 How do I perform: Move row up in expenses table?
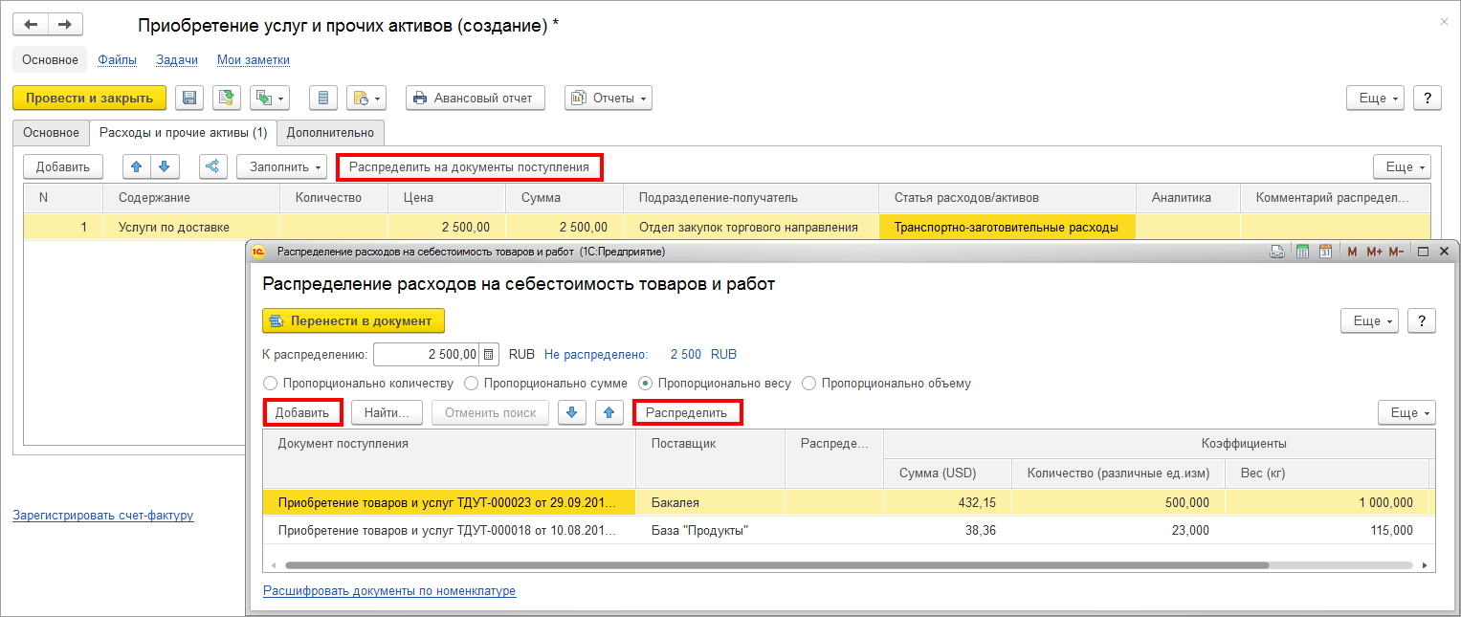coord(137,166)
